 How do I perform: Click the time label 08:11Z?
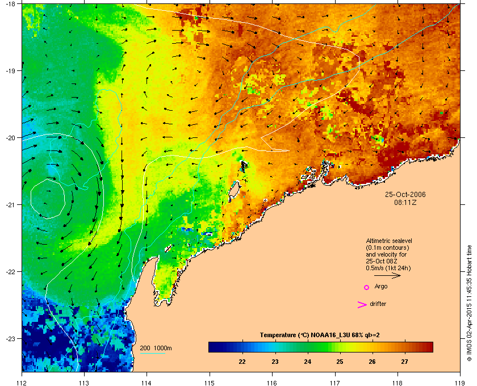(x=405, y=202)
